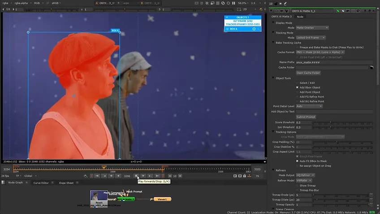380x214 pixels.
Task: Click the Add Object by Text field
Action: [x=334, y=112]
